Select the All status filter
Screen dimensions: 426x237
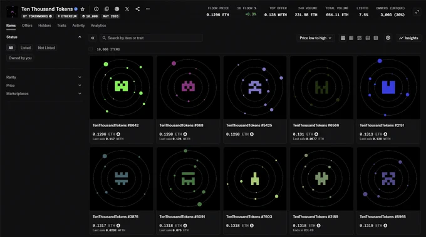point(11,48)
